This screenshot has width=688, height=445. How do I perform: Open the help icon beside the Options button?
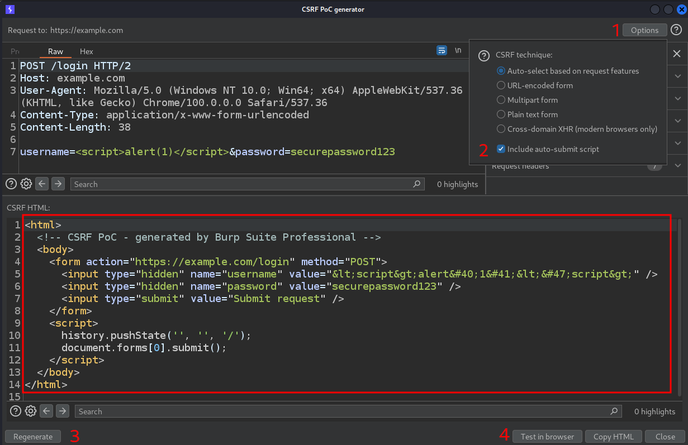(676, 30)
